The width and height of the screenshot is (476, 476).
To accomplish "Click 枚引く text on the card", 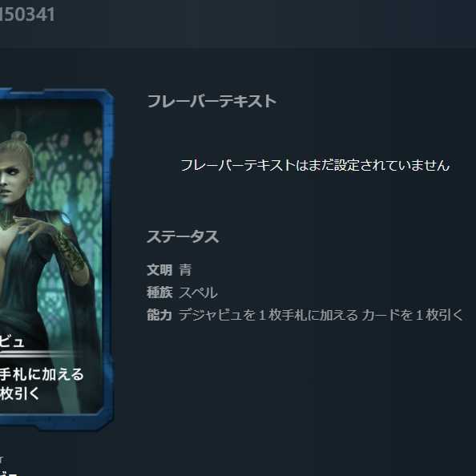I will pos(19,393).
